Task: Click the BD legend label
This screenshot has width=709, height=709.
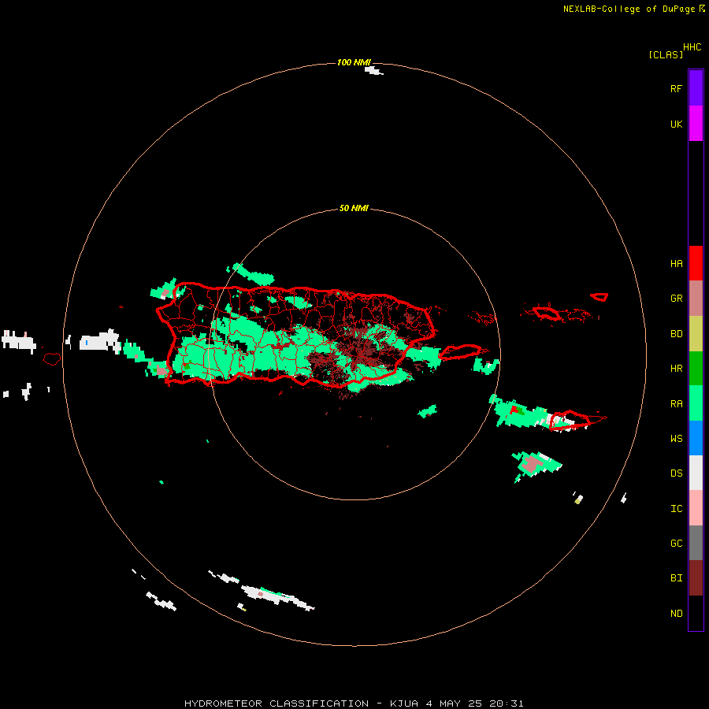Action: 676,334
